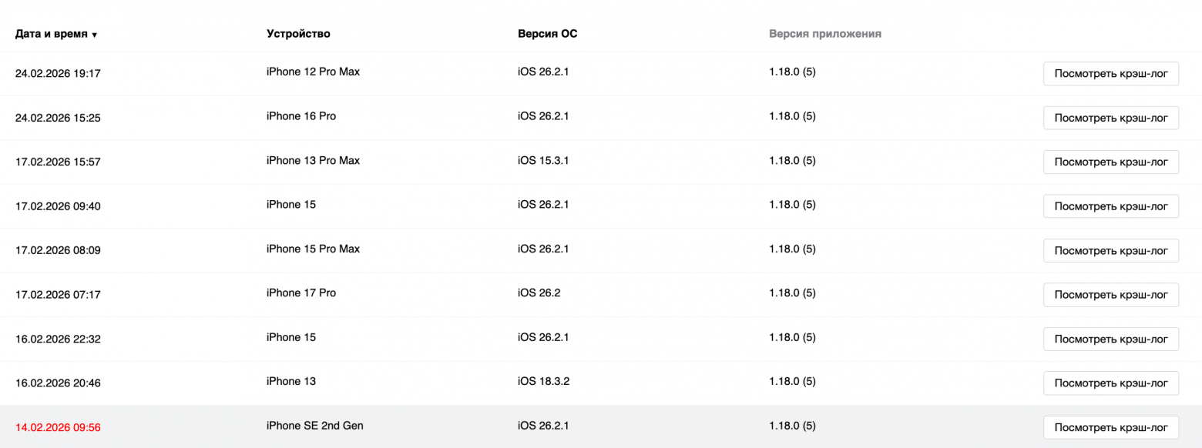The image size is (1202, 448).
Task: Click the Версия ОС column header
Action: click(547, 34)
